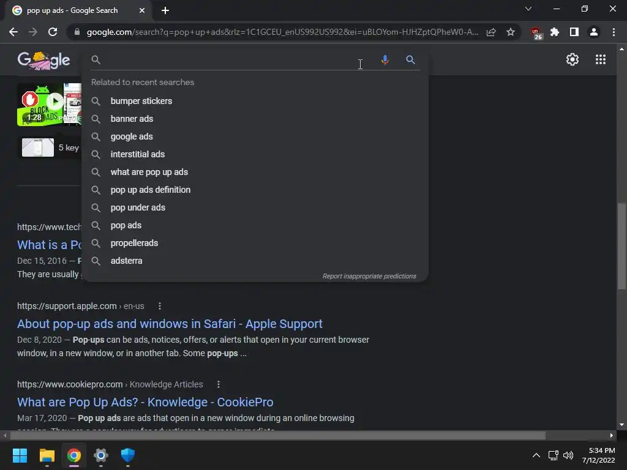Click the browser forward arrow

[33, 32]
